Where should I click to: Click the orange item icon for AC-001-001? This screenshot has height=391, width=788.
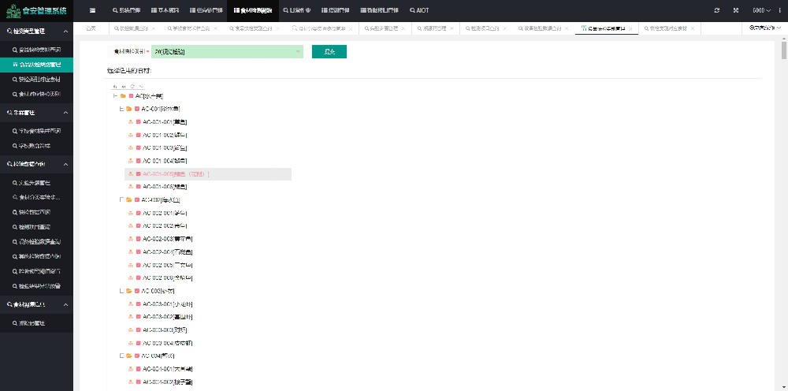coord(131,122)
